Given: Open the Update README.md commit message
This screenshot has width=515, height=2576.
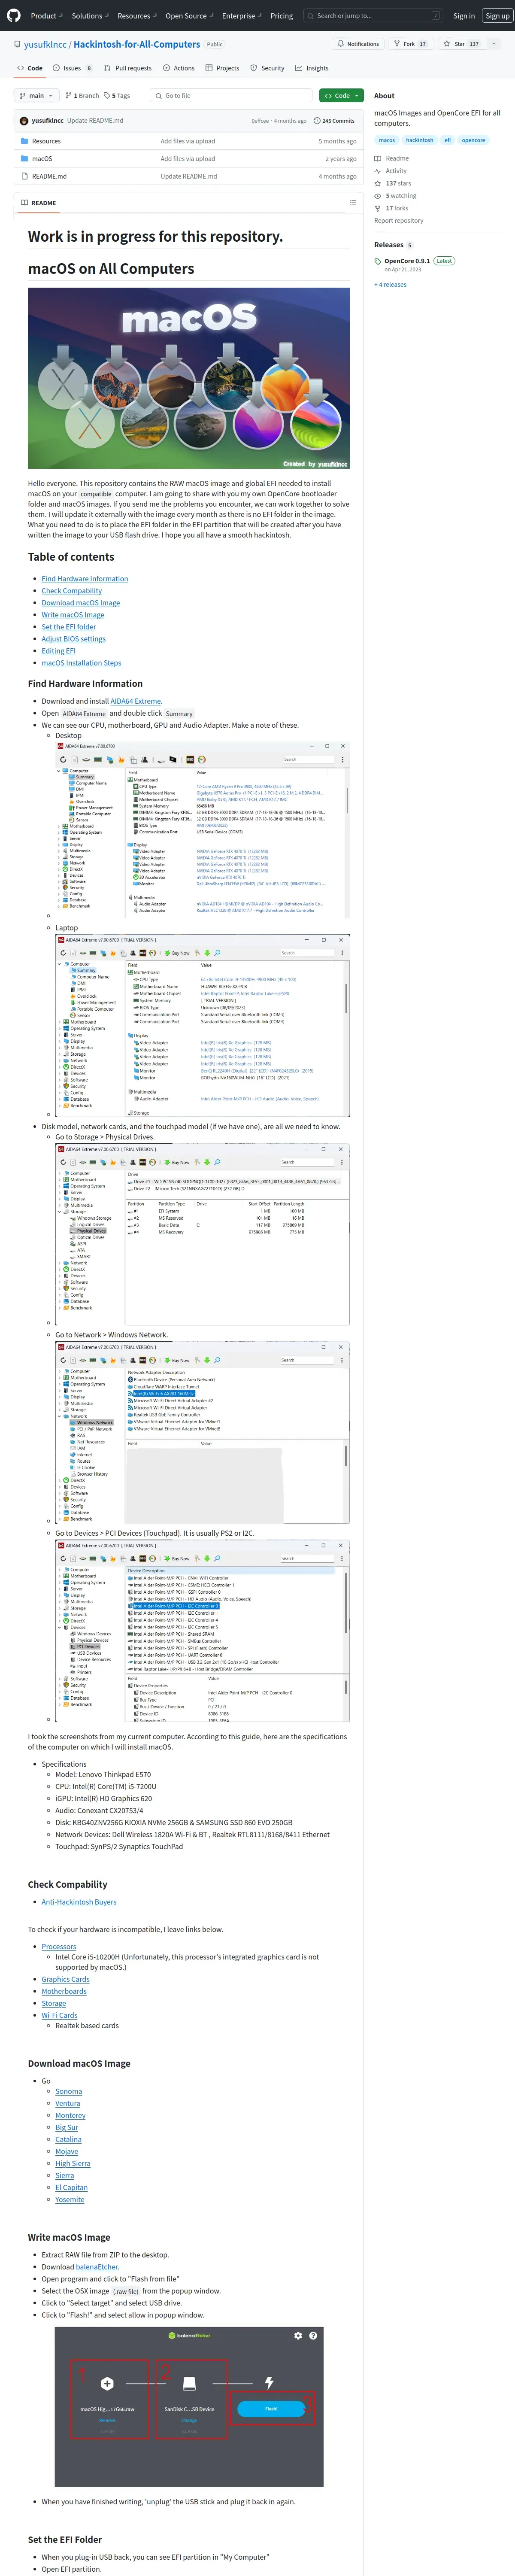Looking at the screenshot, I should coord(95,120).
